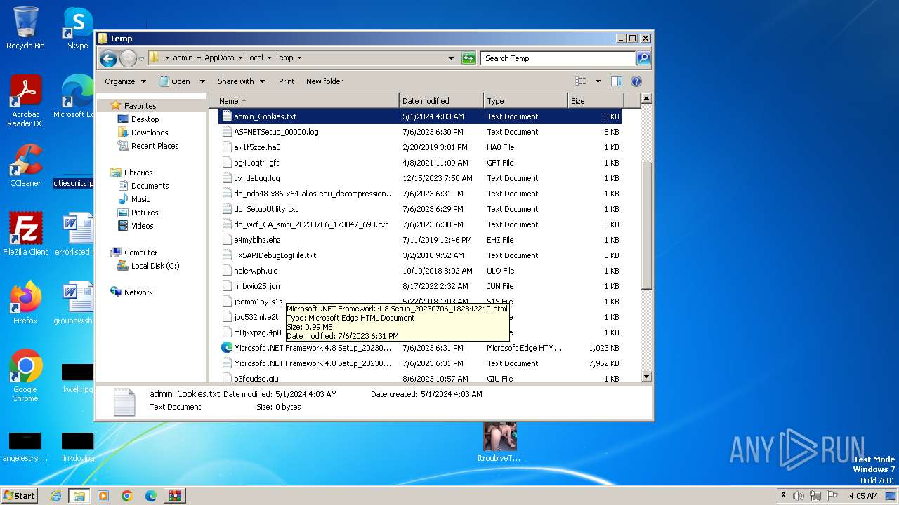Image resolution: width=899 pixels, height=505 pixels.
Task: Sort by Date modified column header
Action: coord(441,101)
